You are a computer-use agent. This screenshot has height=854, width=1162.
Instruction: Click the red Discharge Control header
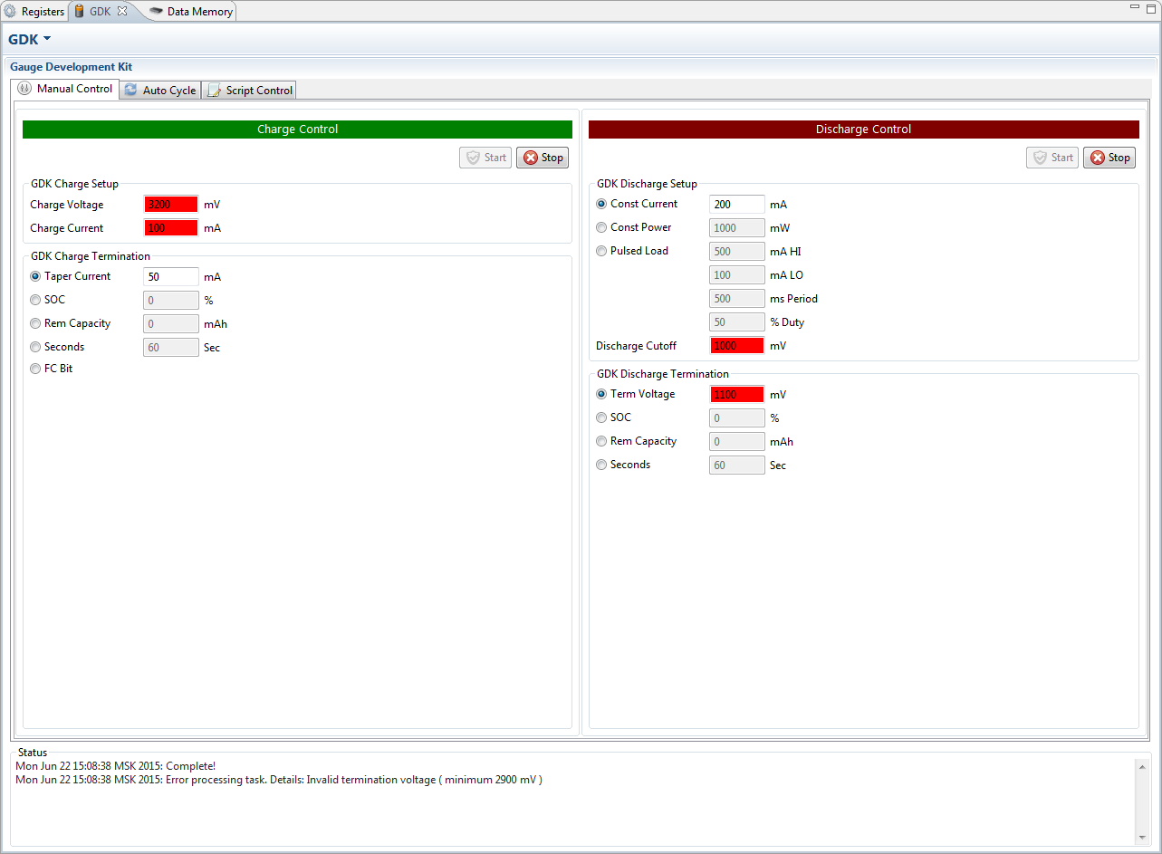point(864,130)
